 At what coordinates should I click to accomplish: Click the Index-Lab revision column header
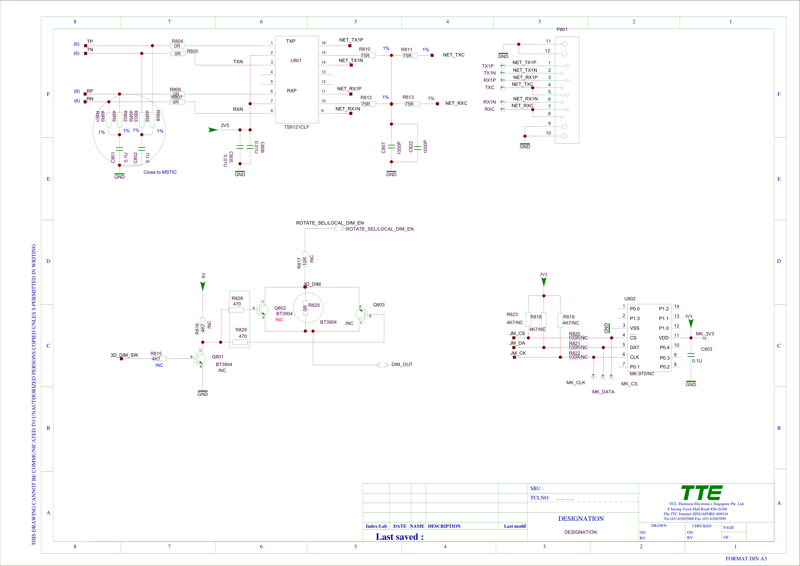[376, 526]
